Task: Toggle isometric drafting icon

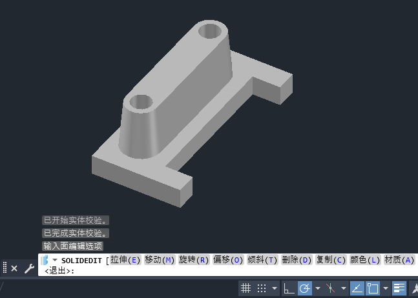Action: pos(330,288)
